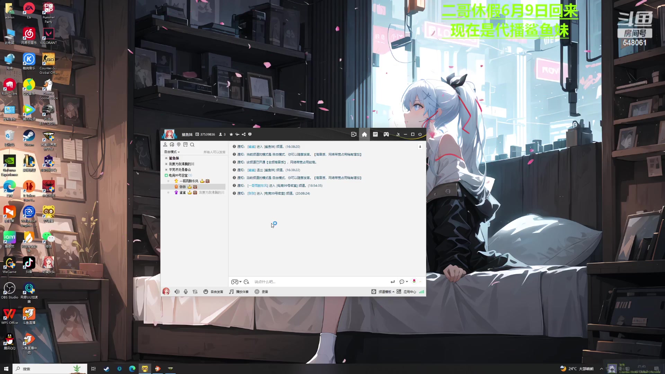Open the YY video live icon
The height and width of the screenshot is (374, 665).
pyautogui.click(x=354, y=134)
